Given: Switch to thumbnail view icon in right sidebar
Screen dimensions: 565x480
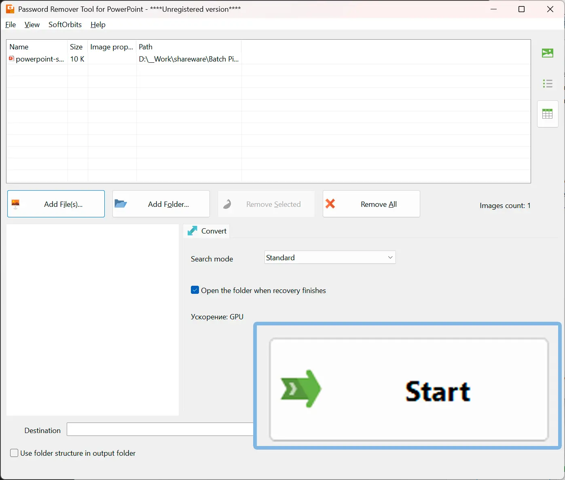Looking at the screenshot, I should pyautogui.click(x=548, y=53).
